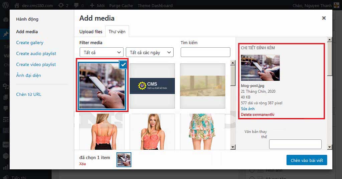The width and height of the screenshot is (342, 179).
Task: Open Theme Dashboard in admin bar
Action: pos(155,5)
